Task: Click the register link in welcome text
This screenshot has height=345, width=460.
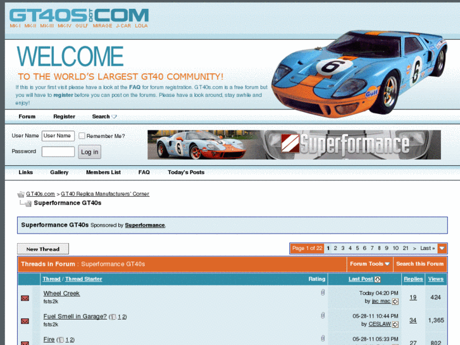Action: pos(63,95)
